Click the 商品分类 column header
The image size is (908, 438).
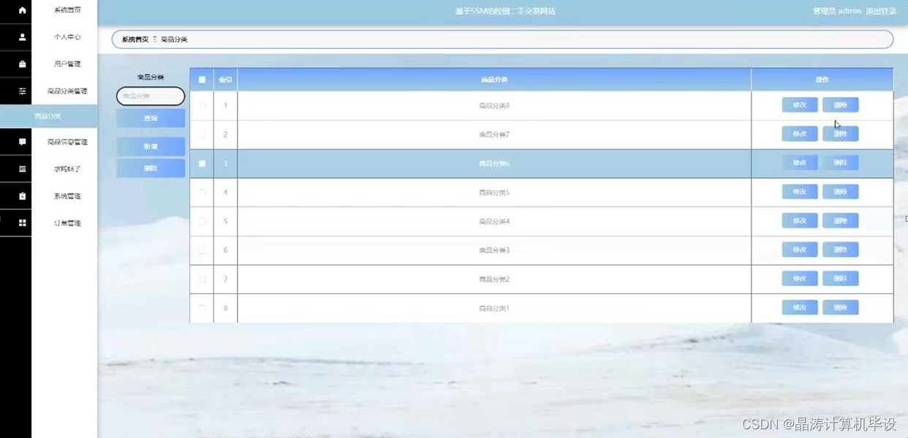(494, 80)
